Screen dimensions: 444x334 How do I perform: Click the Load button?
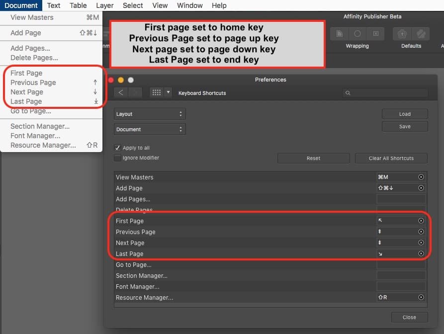(x=405, y=114)
